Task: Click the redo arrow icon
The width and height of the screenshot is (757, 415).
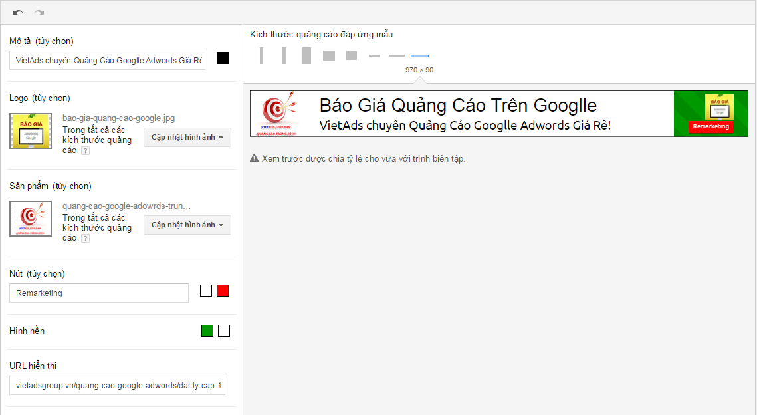Action: coord(37,11)
